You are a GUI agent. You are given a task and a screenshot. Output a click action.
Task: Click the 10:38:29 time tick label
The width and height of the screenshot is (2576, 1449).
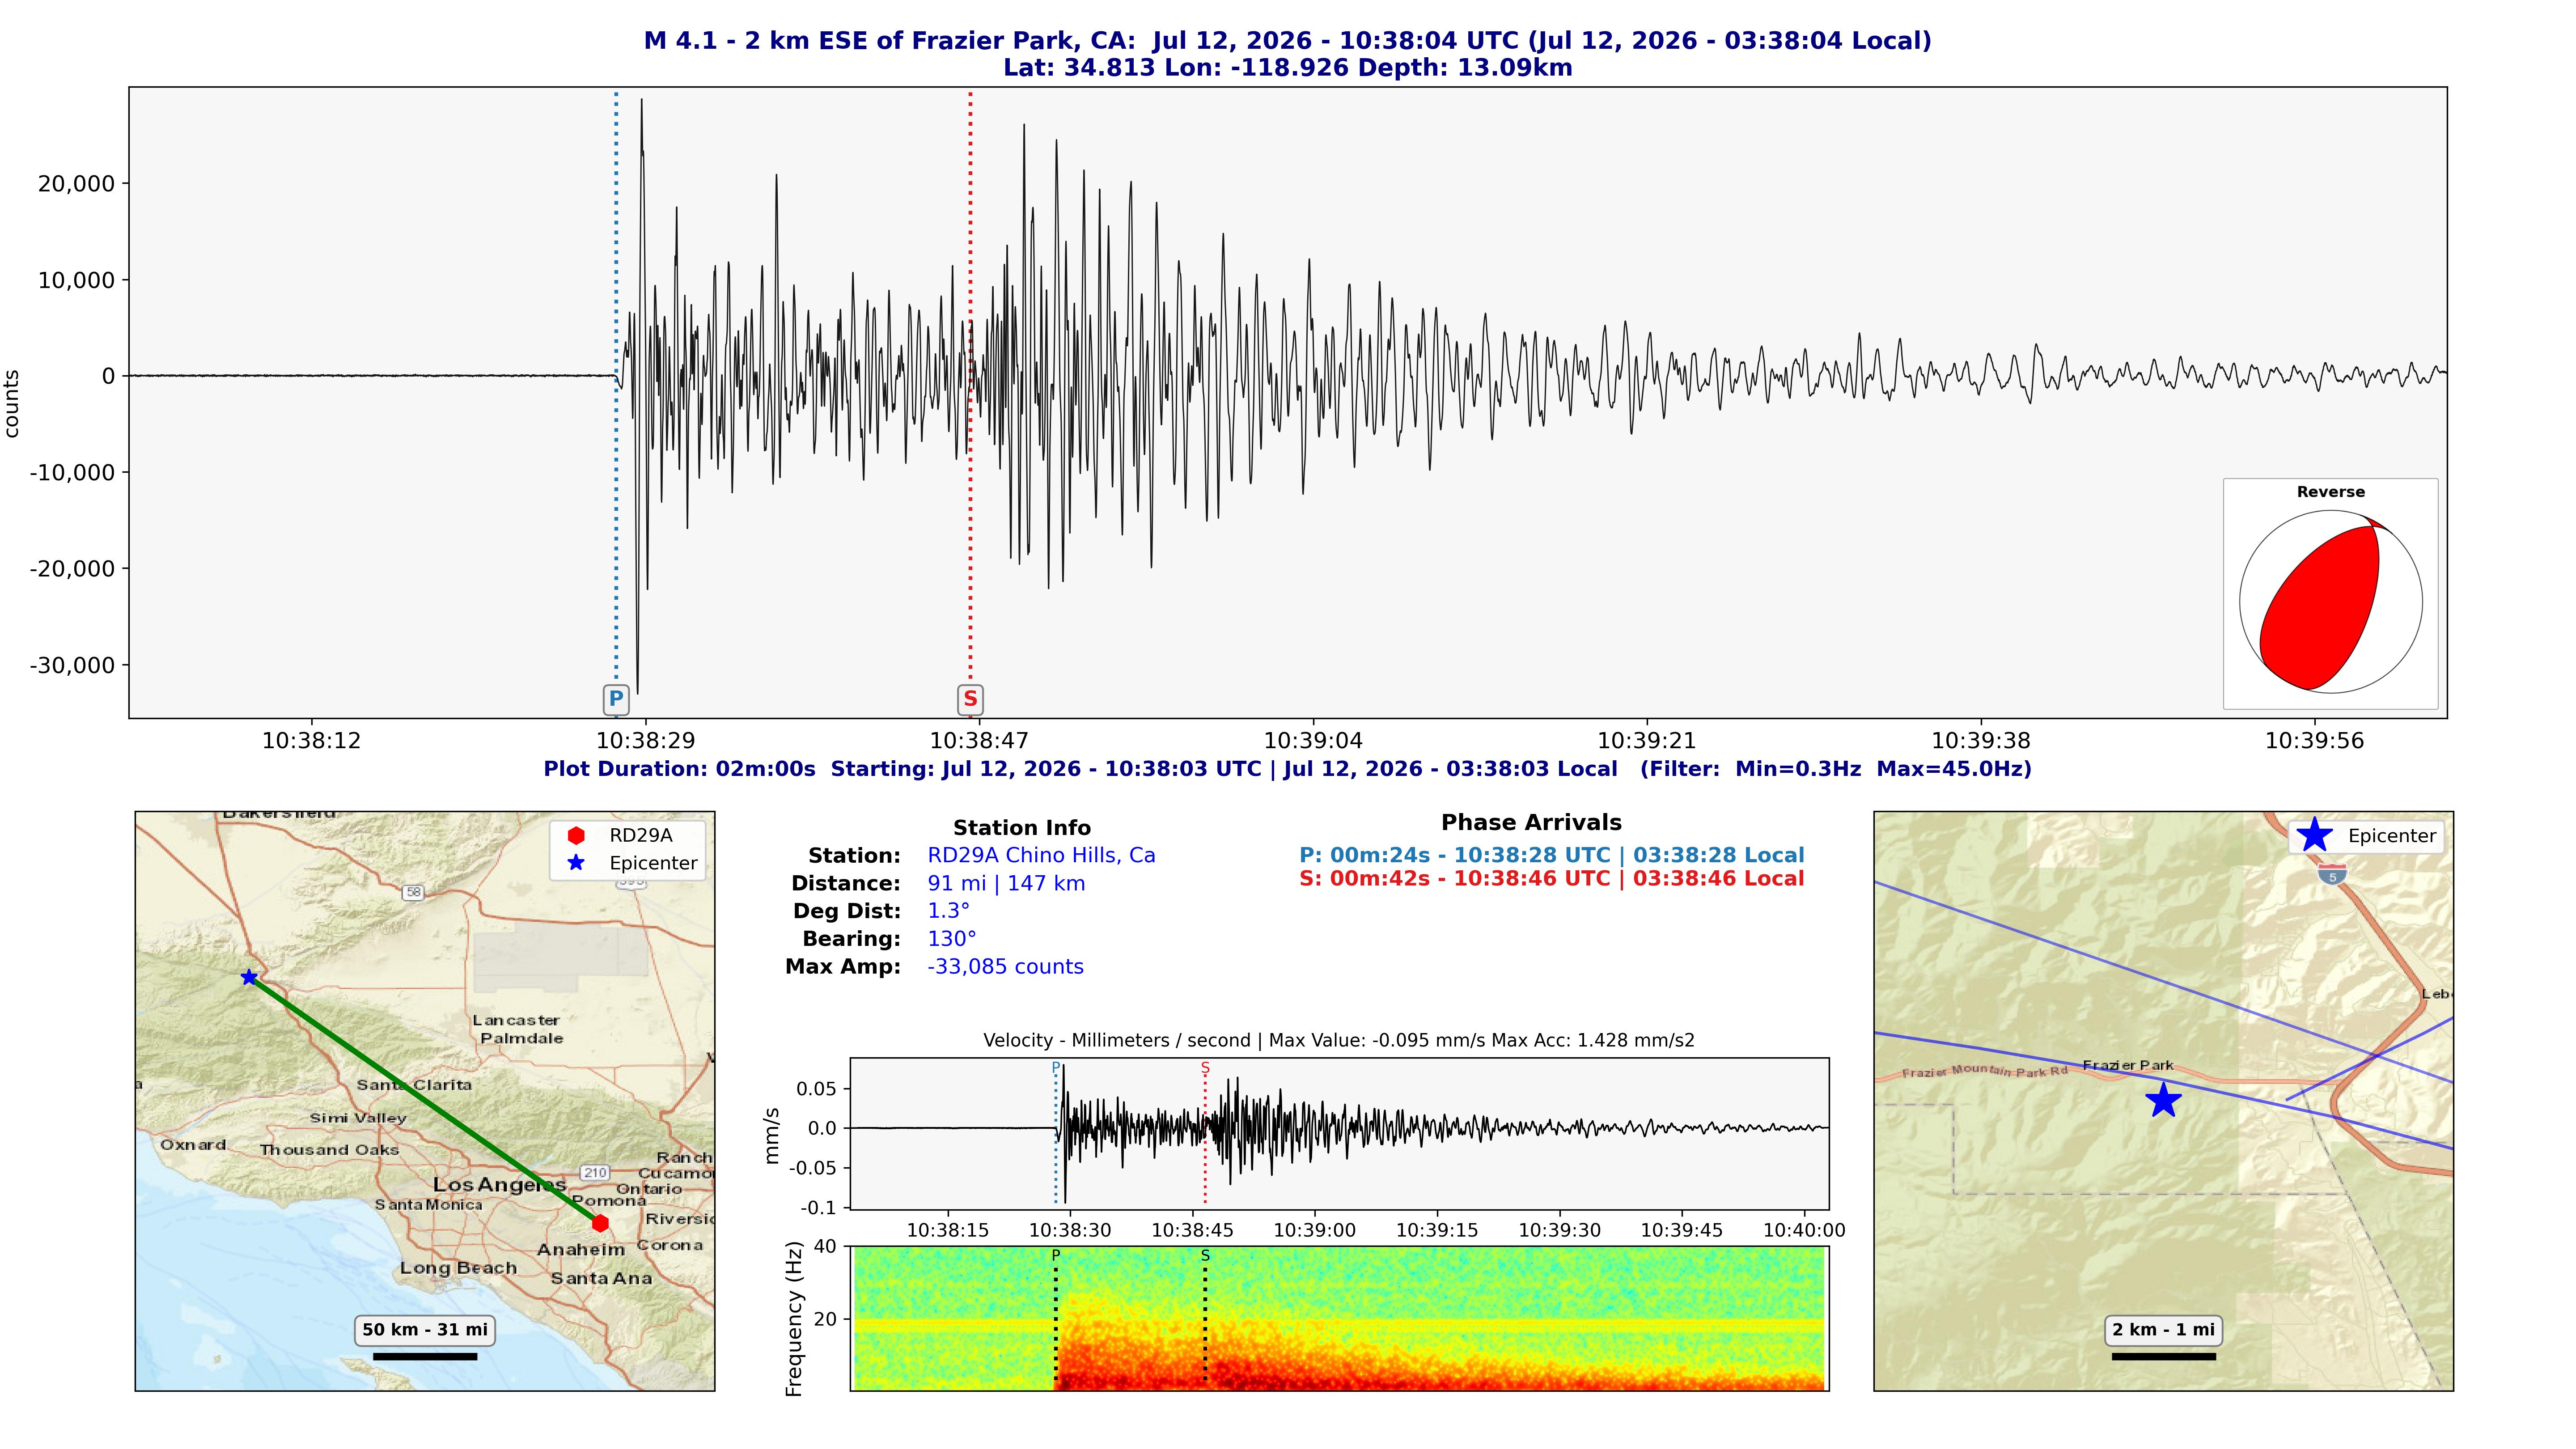(x=645, y=741)
